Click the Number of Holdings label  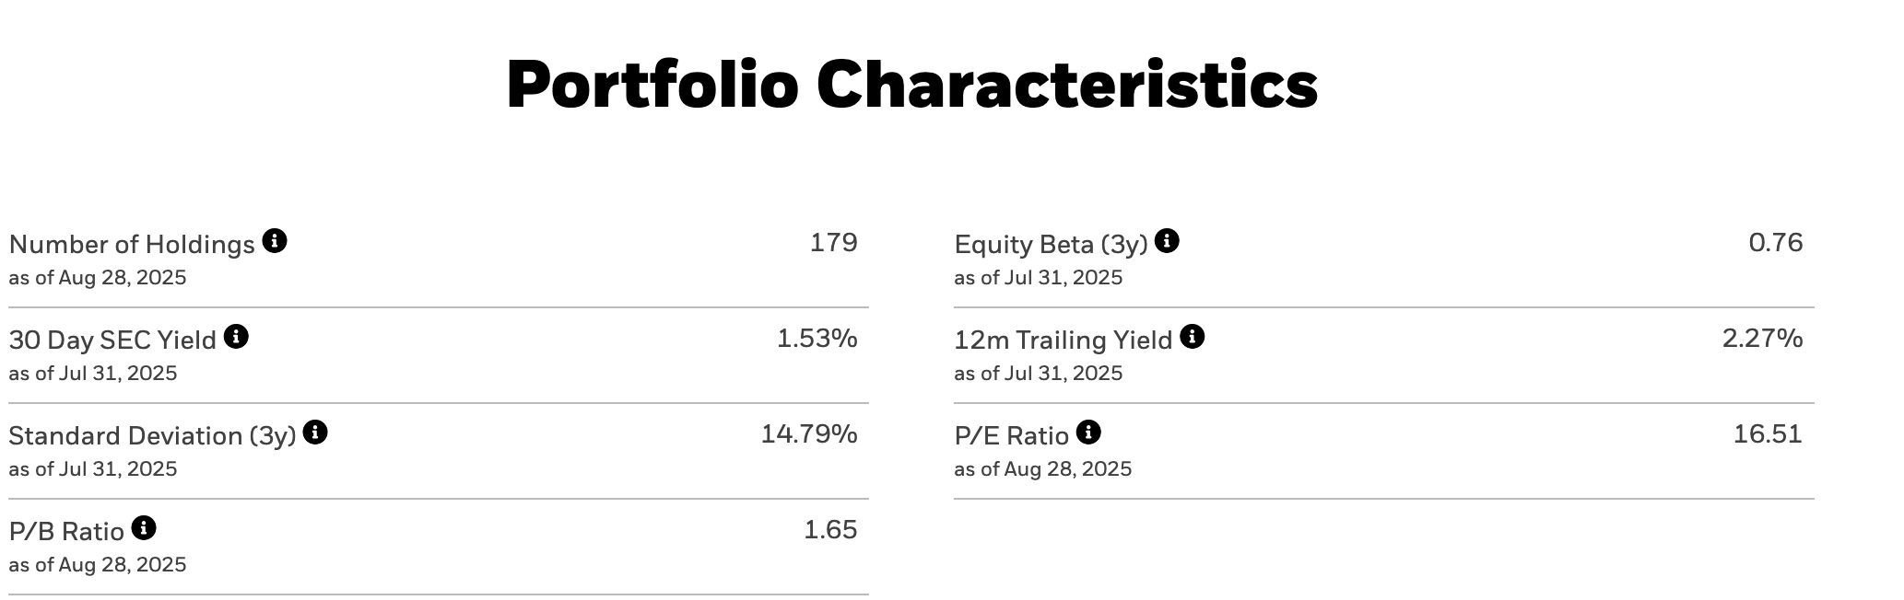pos(132,245)
